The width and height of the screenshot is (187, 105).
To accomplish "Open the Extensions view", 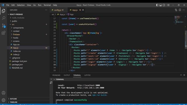I will (4, 33).
